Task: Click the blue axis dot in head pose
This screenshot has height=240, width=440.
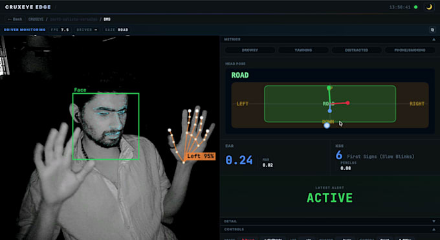Action: (330, 111)
